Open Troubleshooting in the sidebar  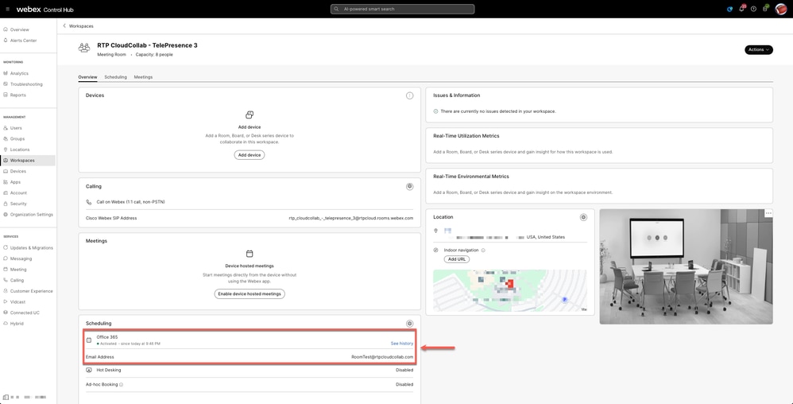tap(26, 84)
